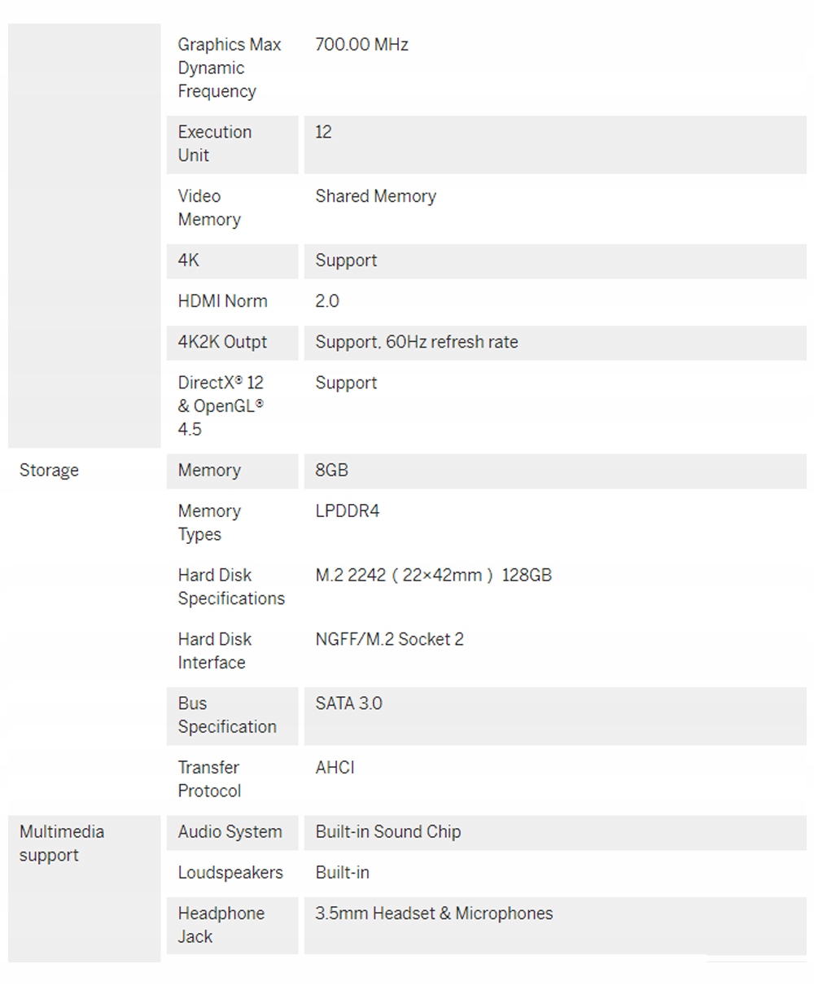Image resolution: width=814 pixels, height=986 pixels.
Task: Select the Storage category heading
Action: click(x=49, y=471)
